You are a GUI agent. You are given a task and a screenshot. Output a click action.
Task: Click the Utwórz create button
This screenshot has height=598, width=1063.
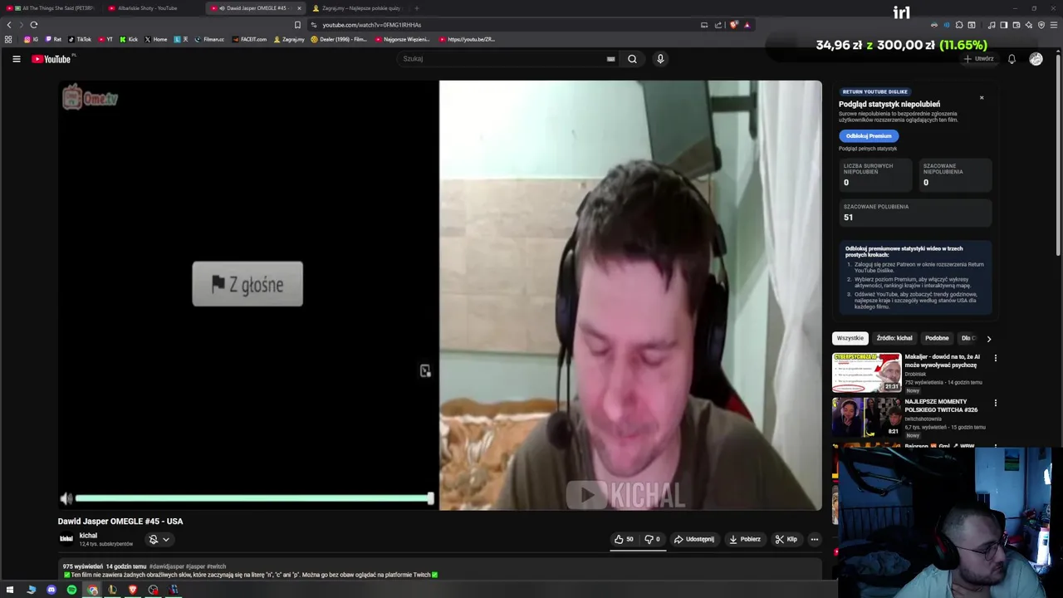click(x=978, y=59)
